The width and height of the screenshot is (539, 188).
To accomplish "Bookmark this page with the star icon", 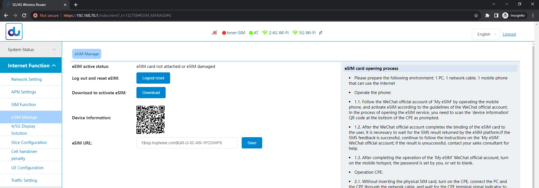I will [x=476, y=15].
